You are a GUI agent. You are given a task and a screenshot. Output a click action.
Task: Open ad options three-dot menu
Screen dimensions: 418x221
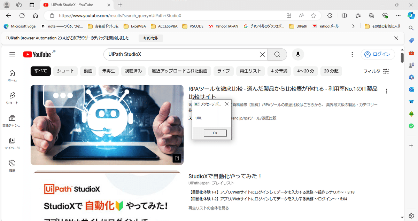(386, 91)
